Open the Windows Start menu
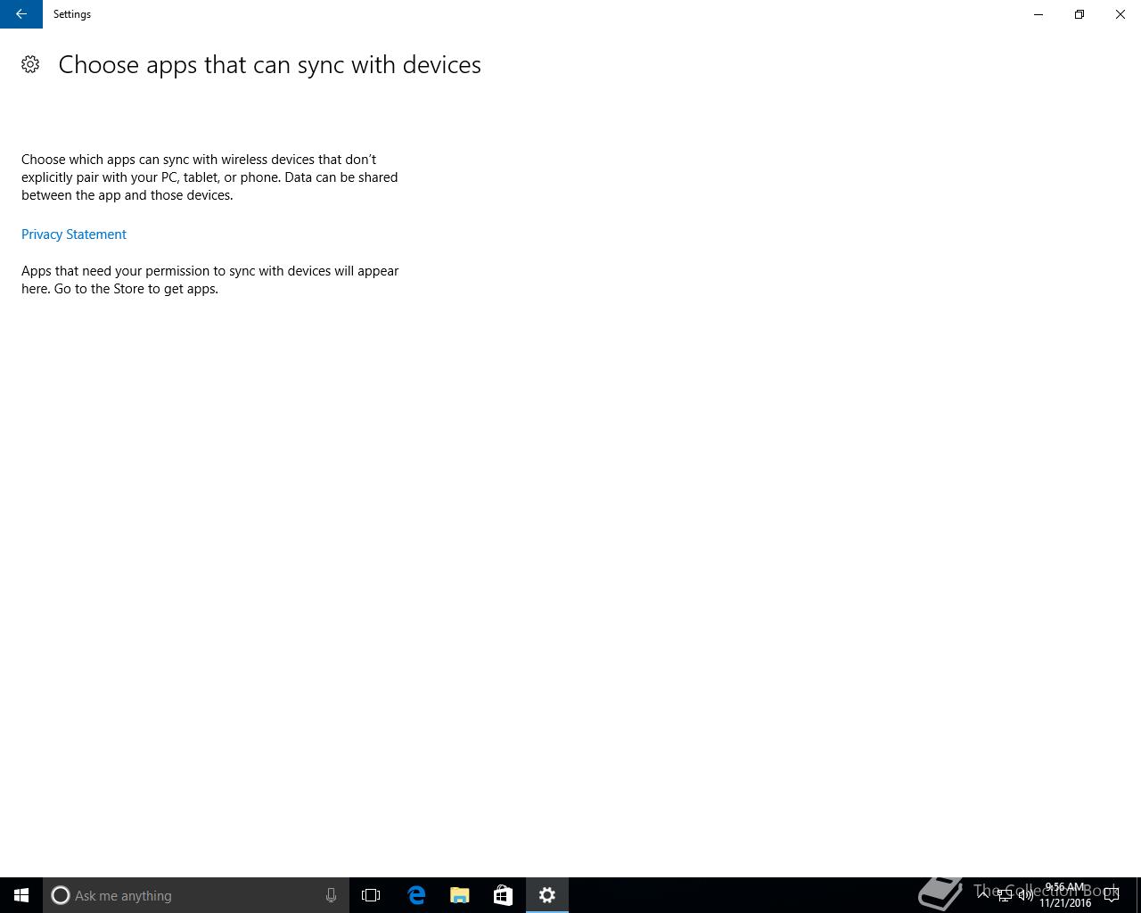Image resolution: width=1141 pixels, height=913 pixels. (x=21, y=895)
